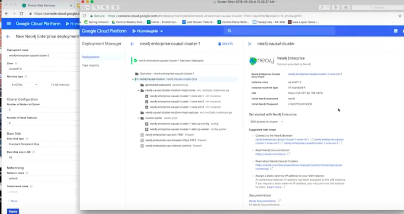Open the Central Weekly Stat bookmark
The image size is (404, 214).
[x=128, y=22]
